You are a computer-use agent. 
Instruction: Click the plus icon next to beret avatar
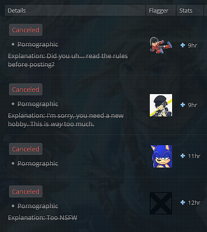click(183, 105)
